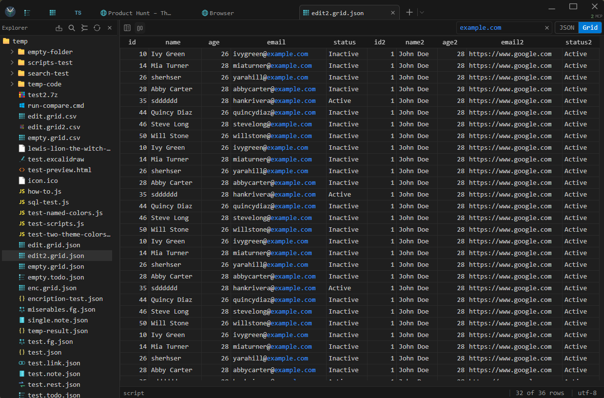Open miserables.fg.json file
Image resolution: width=604 pixels, height=398 pixels.
57,309
